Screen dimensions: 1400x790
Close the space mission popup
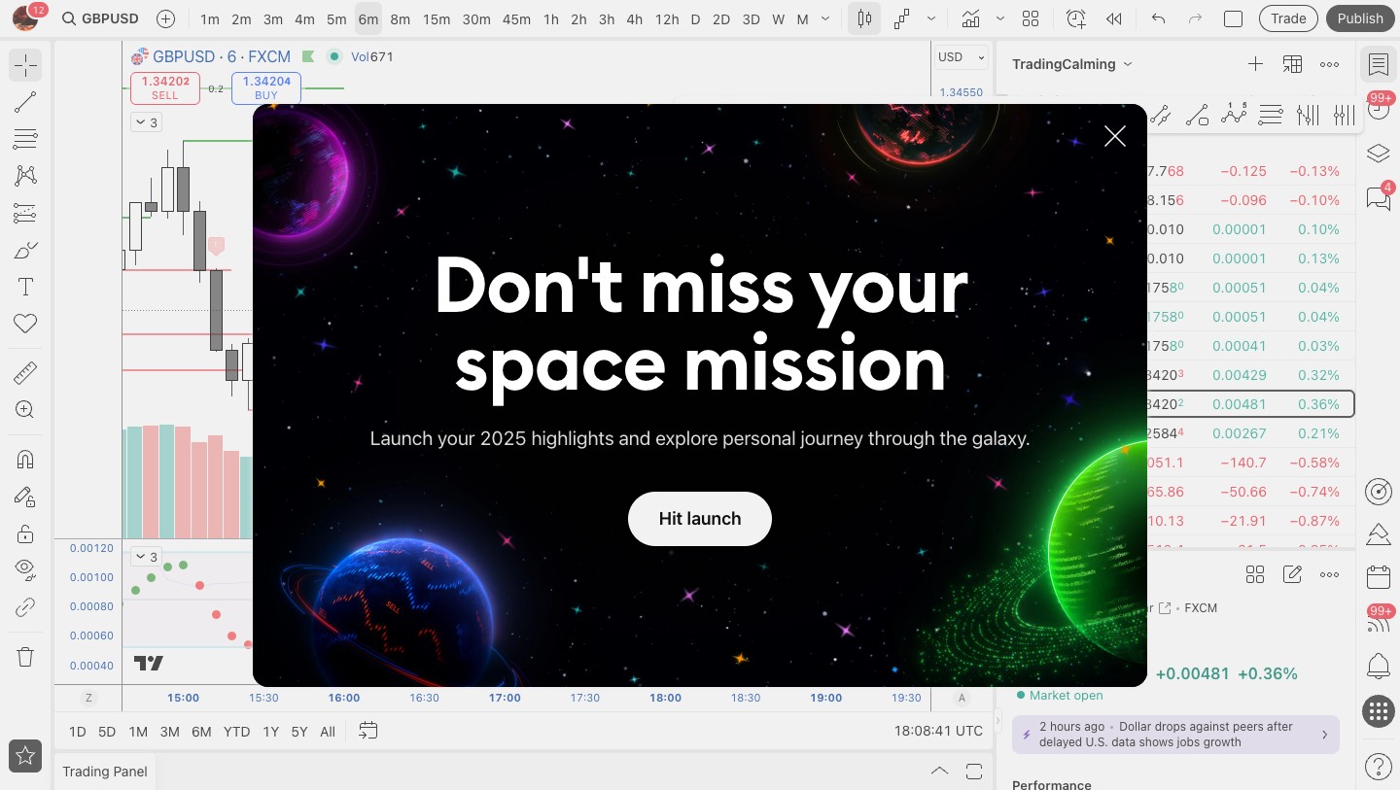point(1115,136)
